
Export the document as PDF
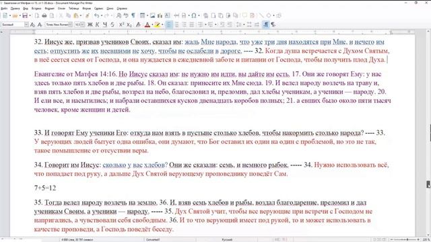[37, 15]
